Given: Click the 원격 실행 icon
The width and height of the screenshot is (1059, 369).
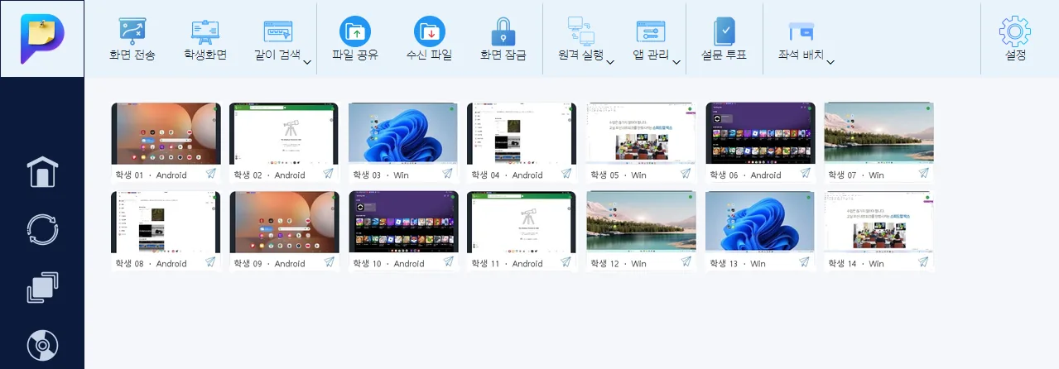Looking at the screenshot, I should click(581, 31).
